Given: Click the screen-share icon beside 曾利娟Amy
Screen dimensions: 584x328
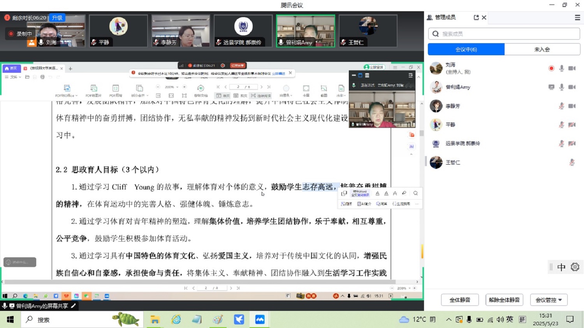Looking at the screenshot, I should (551, 87).
